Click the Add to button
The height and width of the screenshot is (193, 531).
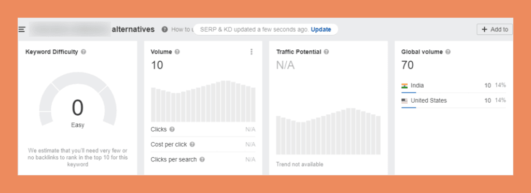(x=494, y=30)
